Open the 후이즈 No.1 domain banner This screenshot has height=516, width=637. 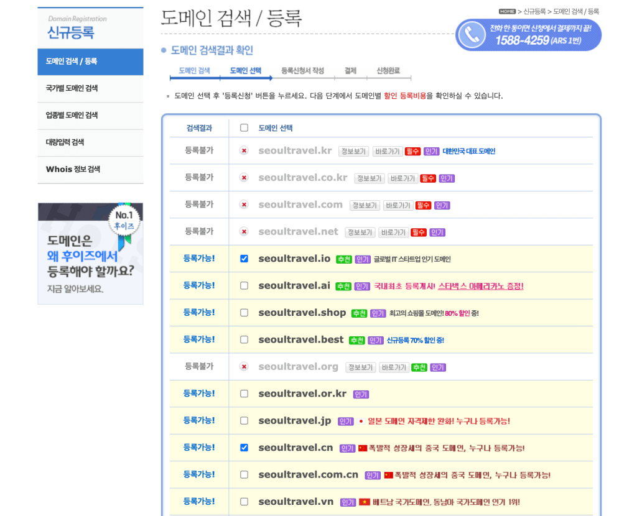coord(90,253)
